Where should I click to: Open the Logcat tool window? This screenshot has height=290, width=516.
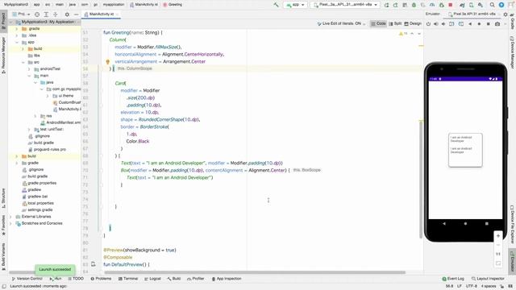[x=152, y=279]
